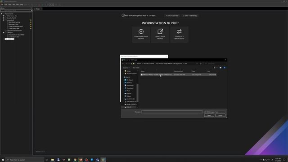
Task: Expand the address bar history dropdown
Action: click(x=197, y=64)
